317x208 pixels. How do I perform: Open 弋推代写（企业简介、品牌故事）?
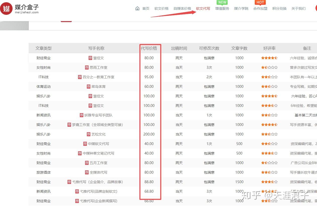point(97,182)
